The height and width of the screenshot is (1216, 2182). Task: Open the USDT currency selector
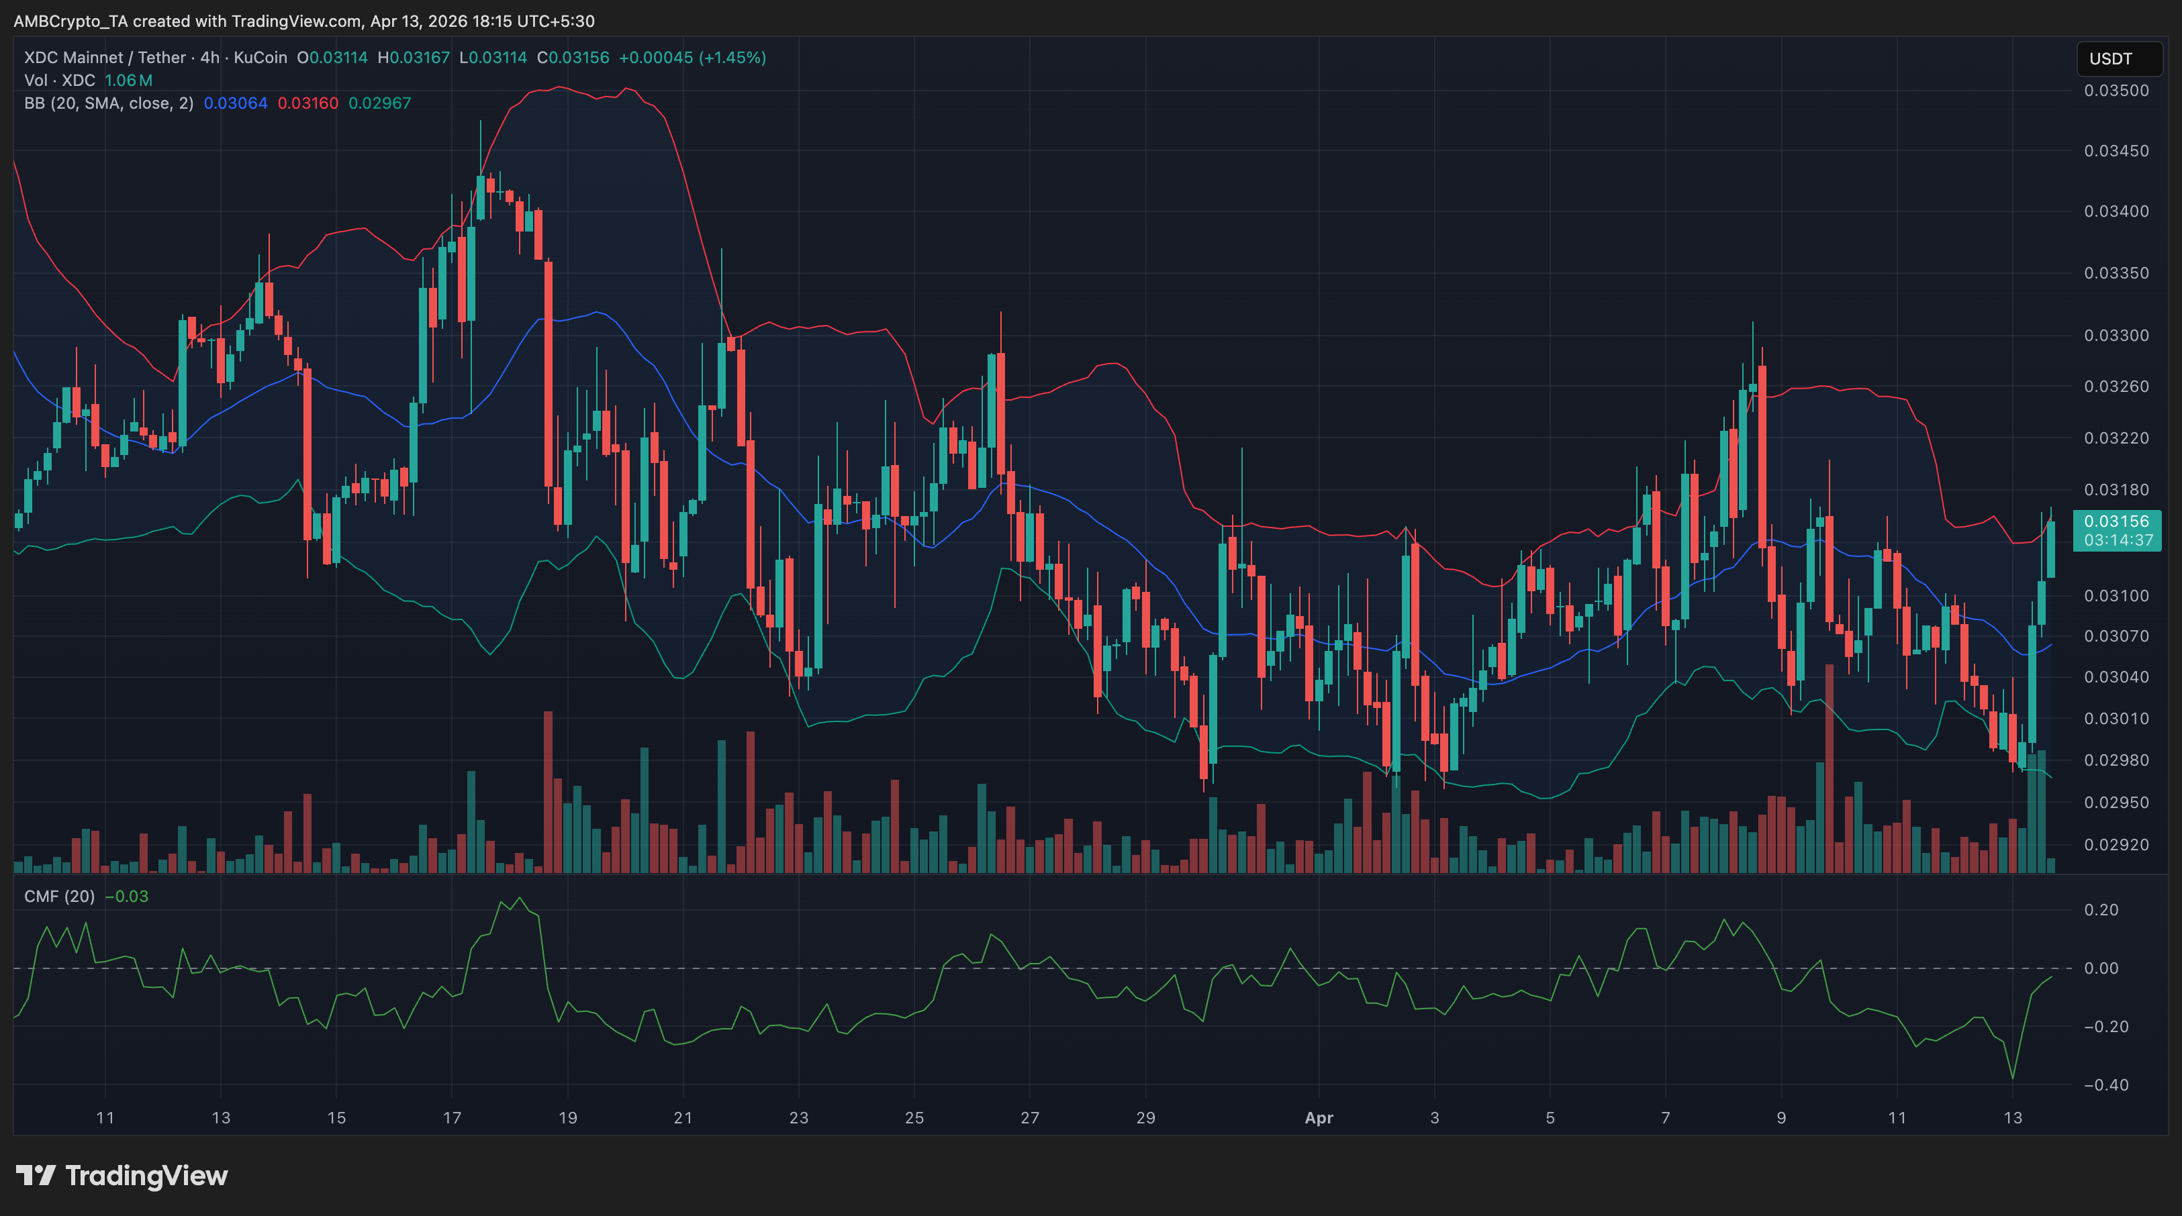(x=2118, y=58)
